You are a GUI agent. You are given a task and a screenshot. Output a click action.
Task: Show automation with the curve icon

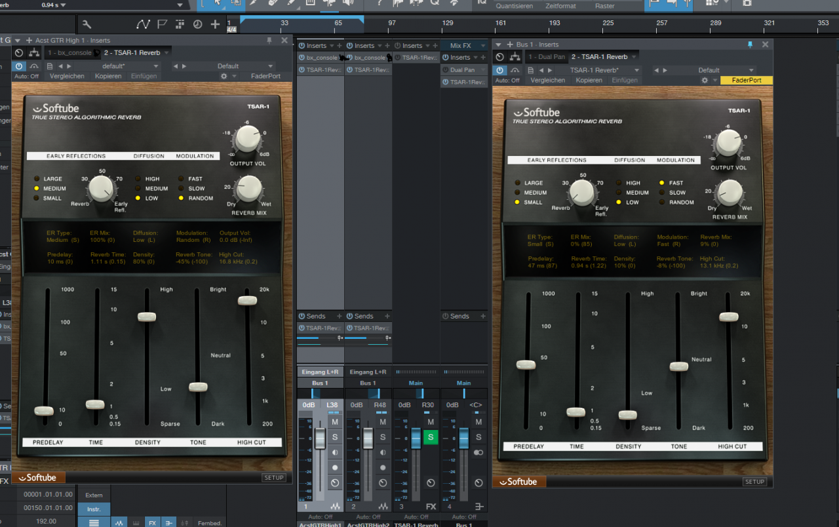144,25
